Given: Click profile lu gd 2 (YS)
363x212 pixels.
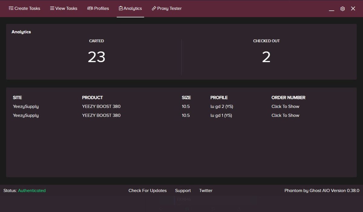Looking at the screenshot, I should click(222, 106).
